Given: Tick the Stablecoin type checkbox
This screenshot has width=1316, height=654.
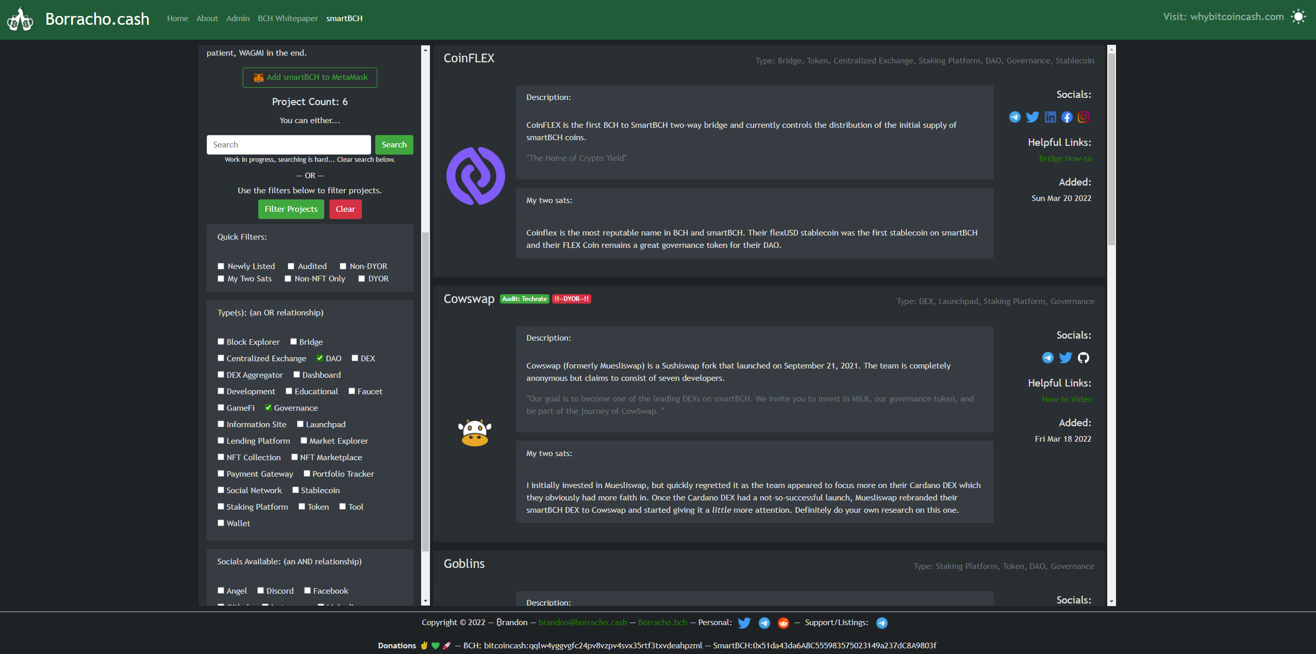Looking at the screenshot, I should [295, 490].
